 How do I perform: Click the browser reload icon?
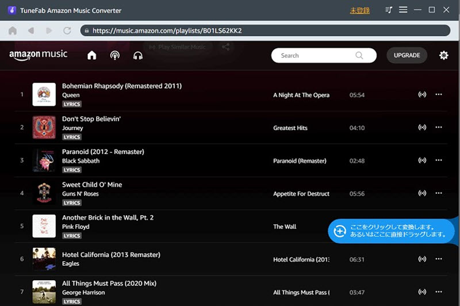click(67, 30)
